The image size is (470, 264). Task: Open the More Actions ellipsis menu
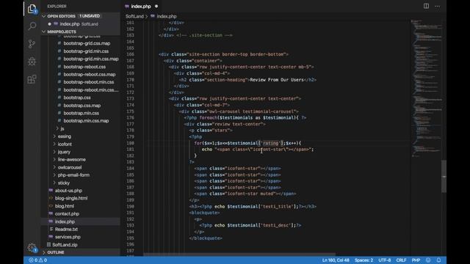click(438, 6)
